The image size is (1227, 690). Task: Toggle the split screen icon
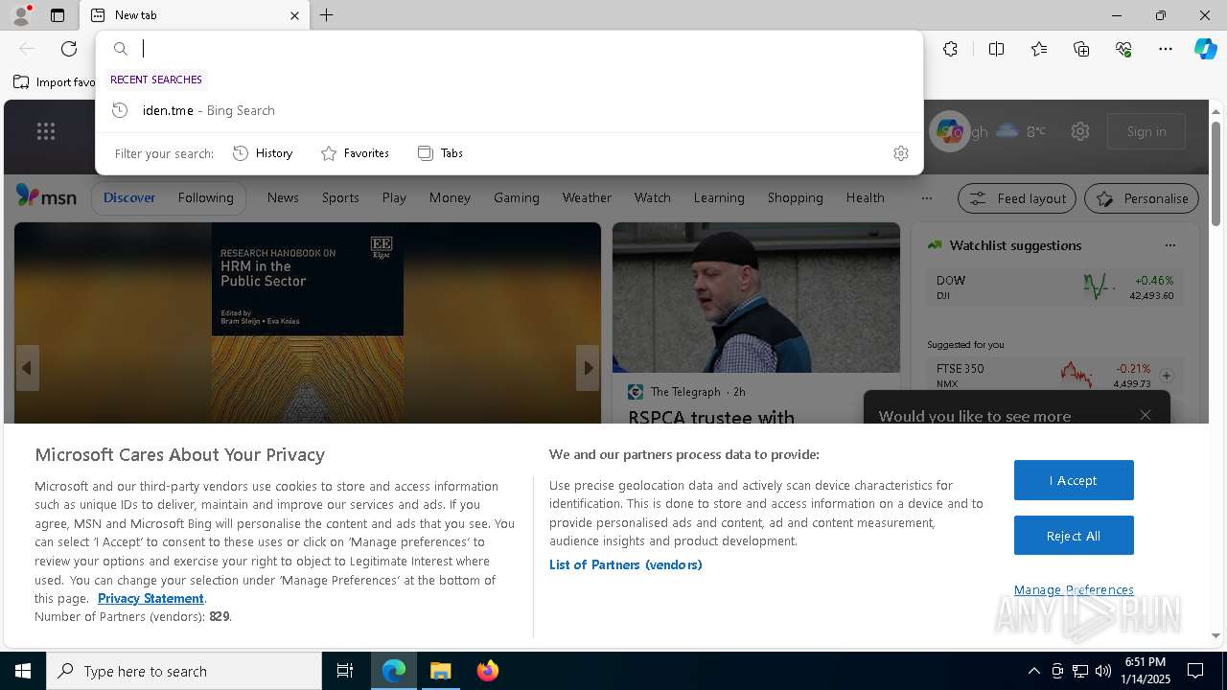tap(996, 49)
